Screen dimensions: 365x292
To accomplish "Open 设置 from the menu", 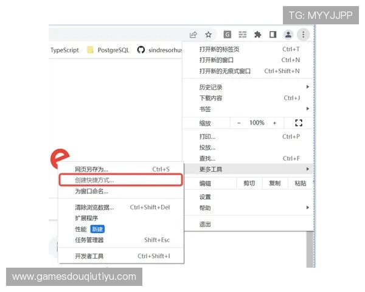I will point(249,197).
